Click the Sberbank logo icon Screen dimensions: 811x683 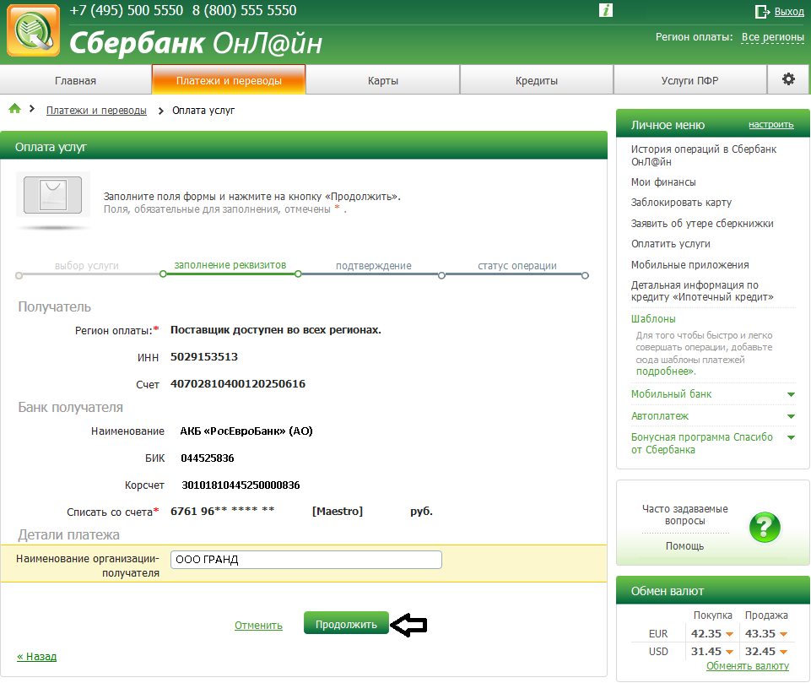pyautogui.click(x=33, y=30)
